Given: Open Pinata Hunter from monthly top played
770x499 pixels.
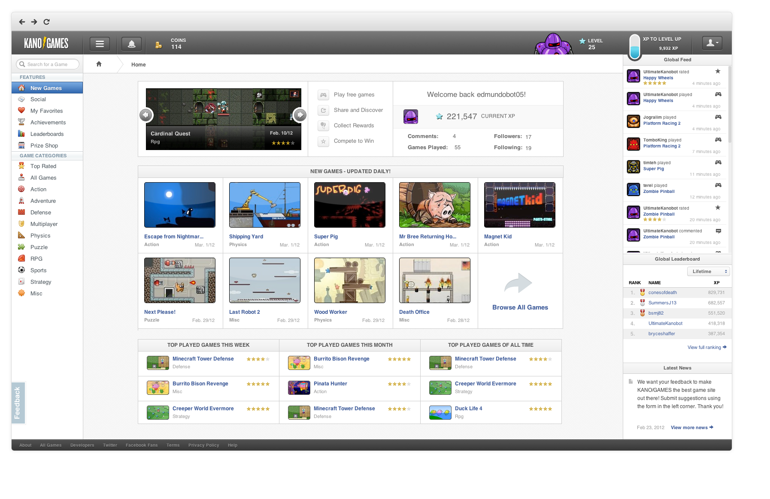Looking at the screenshot, I should (x=330, y=384).
